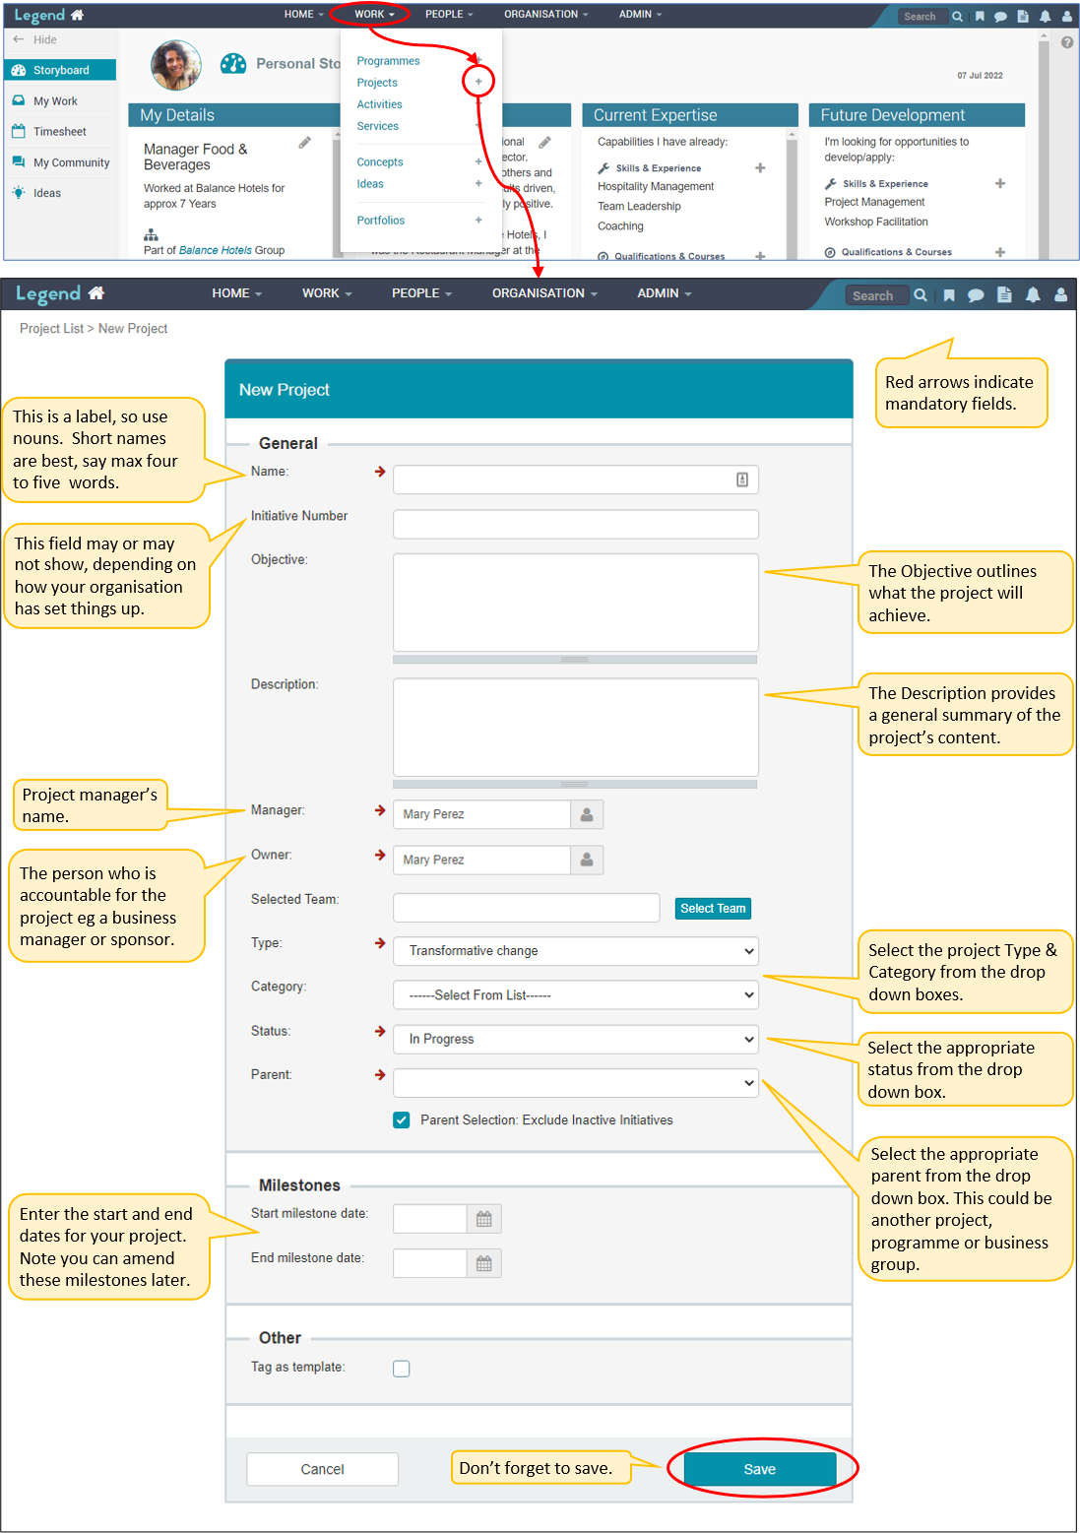The width and height of the screenshot is (1080, 1533).
Task: Add Skills & Experience under Future Development
Action: pos(1000,183)
